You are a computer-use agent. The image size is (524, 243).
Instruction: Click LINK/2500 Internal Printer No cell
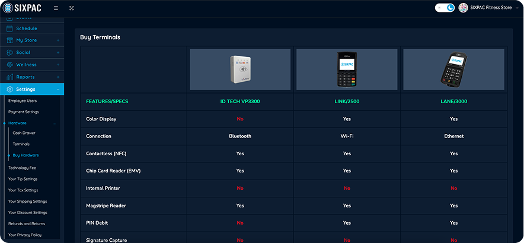pyautogui.click(x=347, y=188)
